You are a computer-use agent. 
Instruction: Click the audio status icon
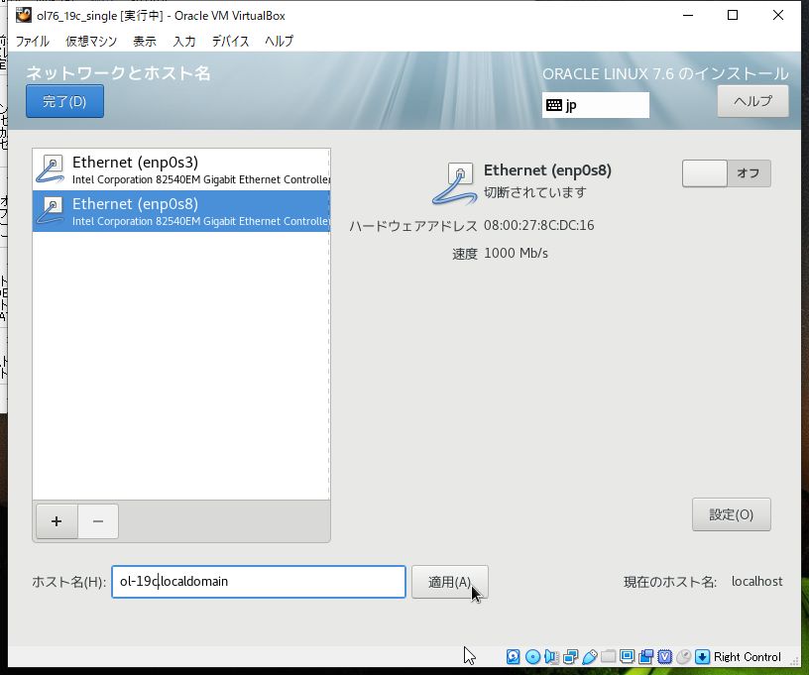pyautogui.click(x=549, y=656)
